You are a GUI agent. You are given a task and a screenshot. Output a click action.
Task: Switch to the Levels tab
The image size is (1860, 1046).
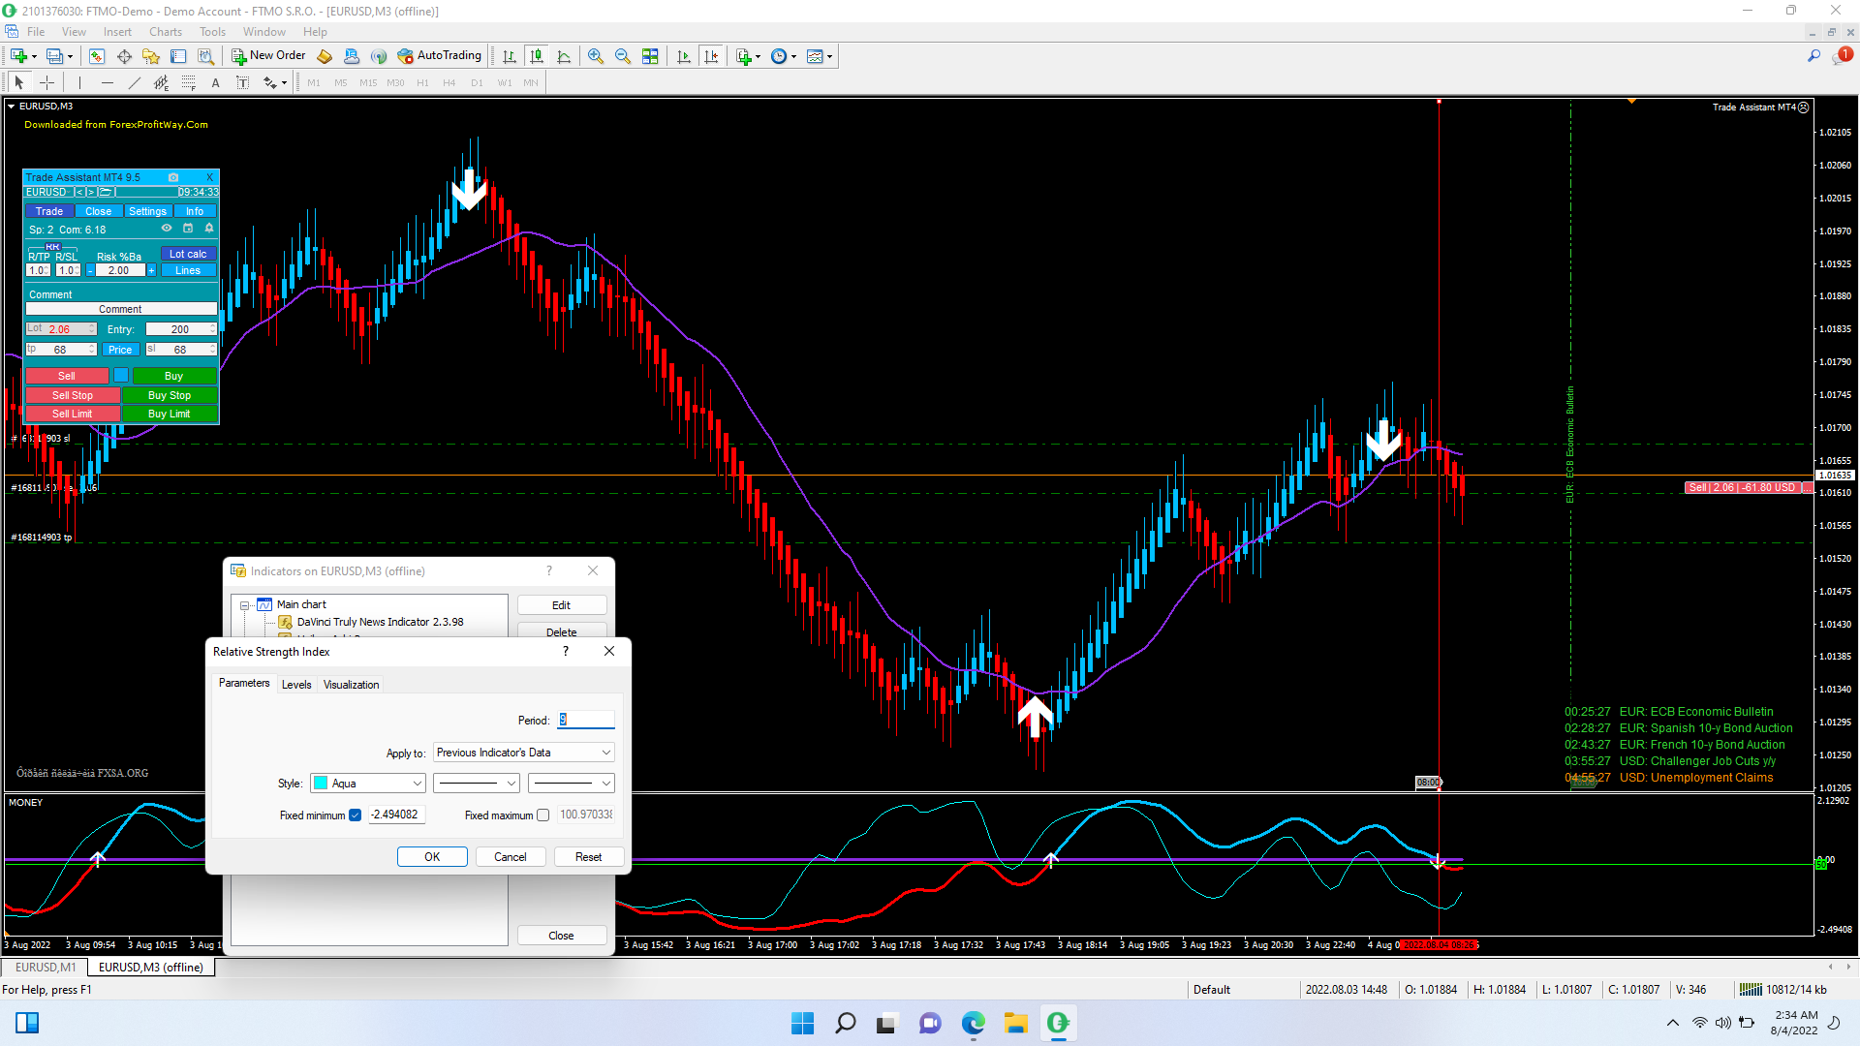[x=296, y=685]
